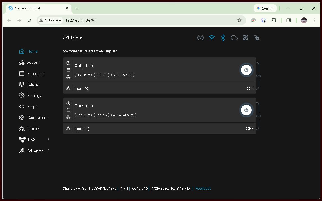Click the link icon joining Output (0) and Input (0)

(x=259, y=76)
